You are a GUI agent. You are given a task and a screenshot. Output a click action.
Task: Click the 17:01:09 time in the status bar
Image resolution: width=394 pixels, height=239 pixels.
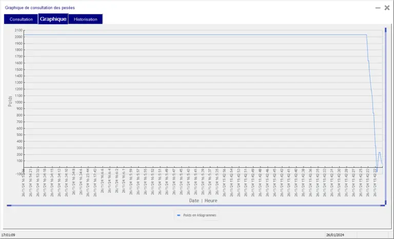coord(8,235)
